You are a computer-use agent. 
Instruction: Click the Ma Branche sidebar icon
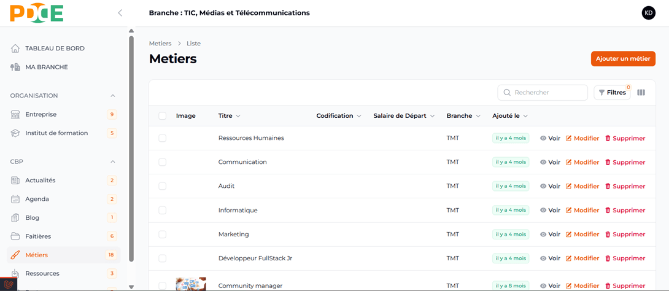coord(15,67)
